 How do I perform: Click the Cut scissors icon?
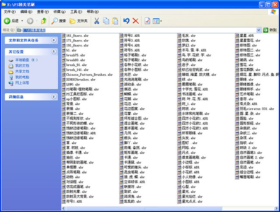coord(97,21)
